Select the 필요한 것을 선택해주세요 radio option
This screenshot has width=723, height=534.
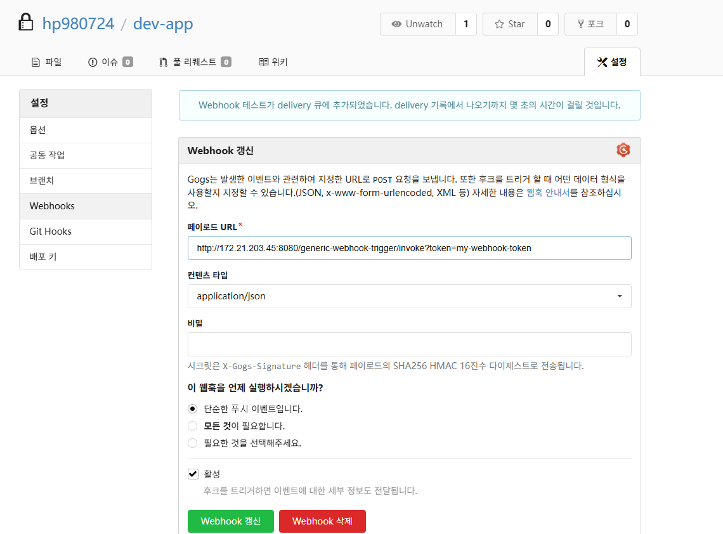193,443
